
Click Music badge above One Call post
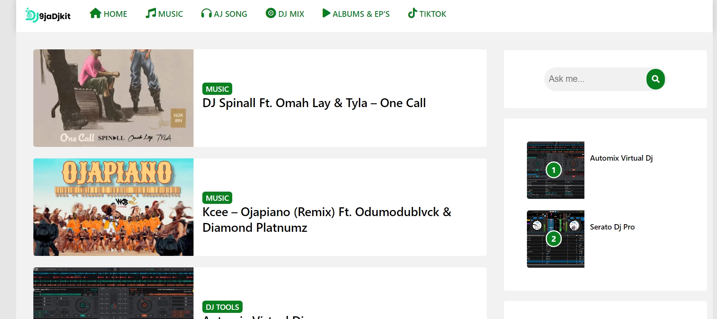point(217,89)
